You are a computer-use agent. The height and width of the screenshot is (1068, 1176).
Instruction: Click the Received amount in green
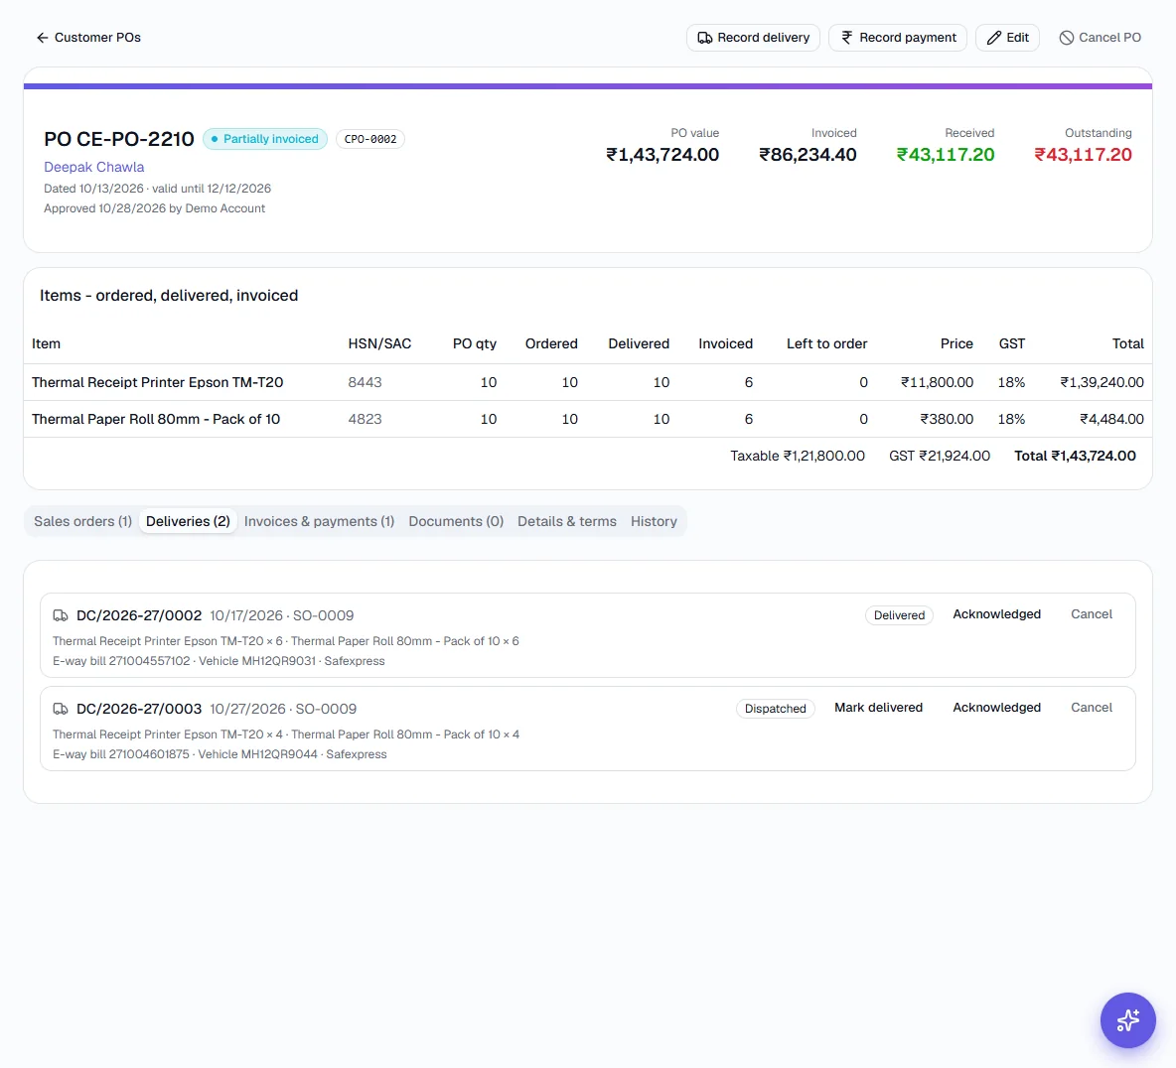946,155
